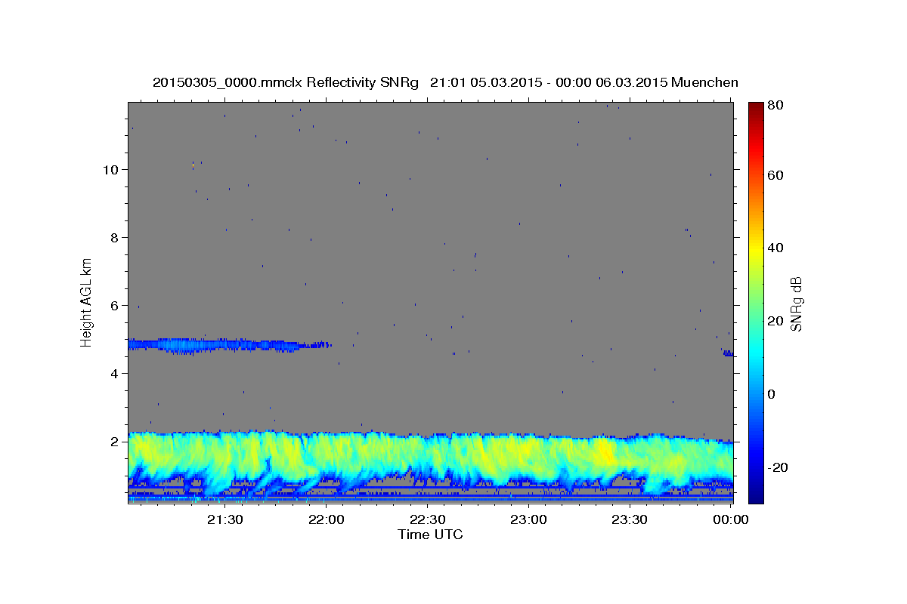Click the height tick label 8
907x604 pixels.
click(113, 238)
